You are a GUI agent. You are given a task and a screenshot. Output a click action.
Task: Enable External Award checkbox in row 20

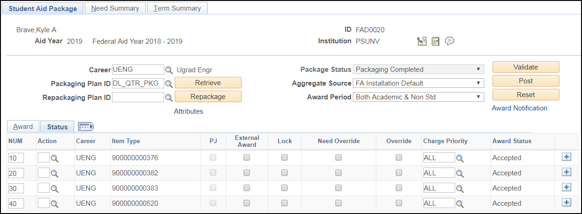247,173
